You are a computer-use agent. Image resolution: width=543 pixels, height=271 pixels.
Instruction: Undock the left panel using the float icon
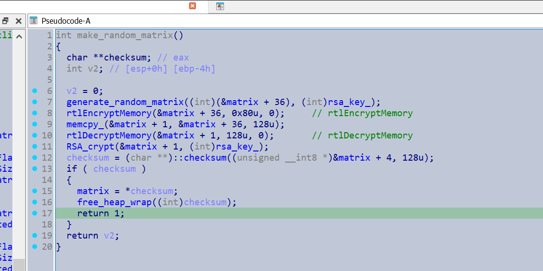5,21
